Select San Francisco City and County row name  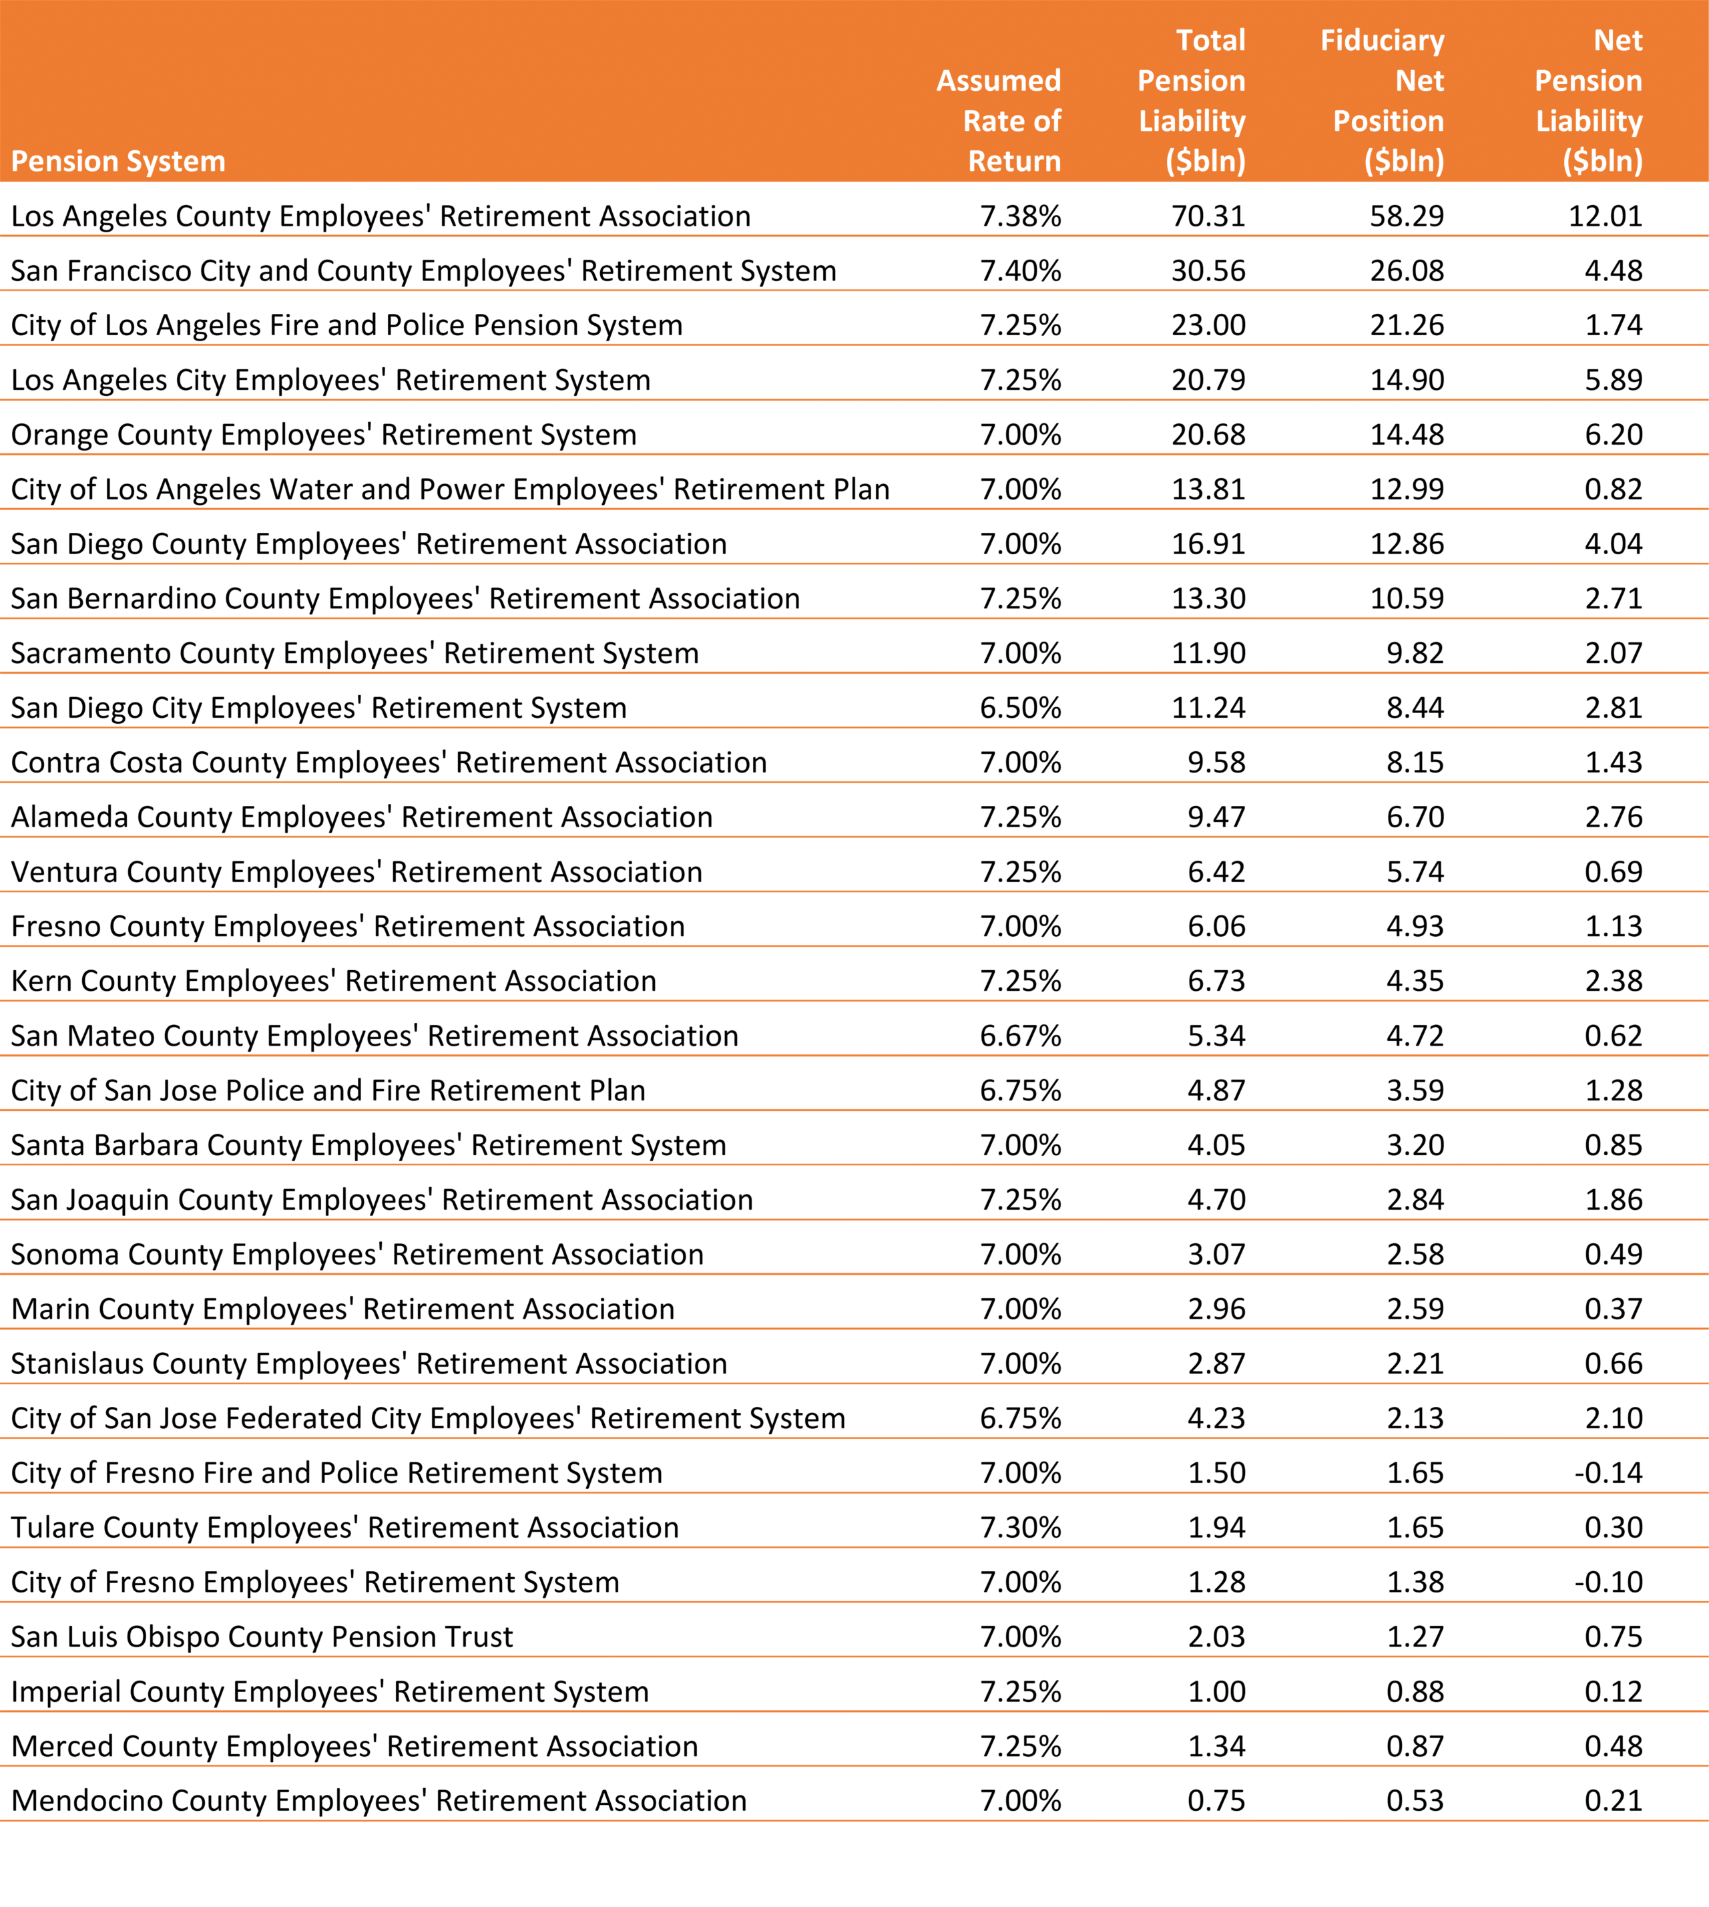point(423,270)
